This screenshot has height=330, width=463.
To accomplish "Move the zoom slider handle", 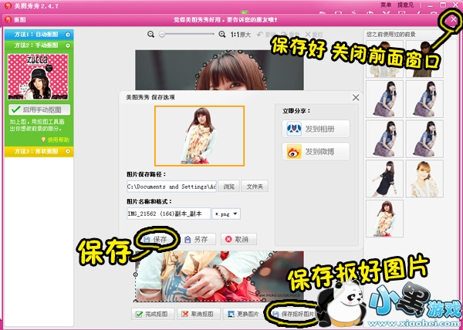I will point(162,35).
